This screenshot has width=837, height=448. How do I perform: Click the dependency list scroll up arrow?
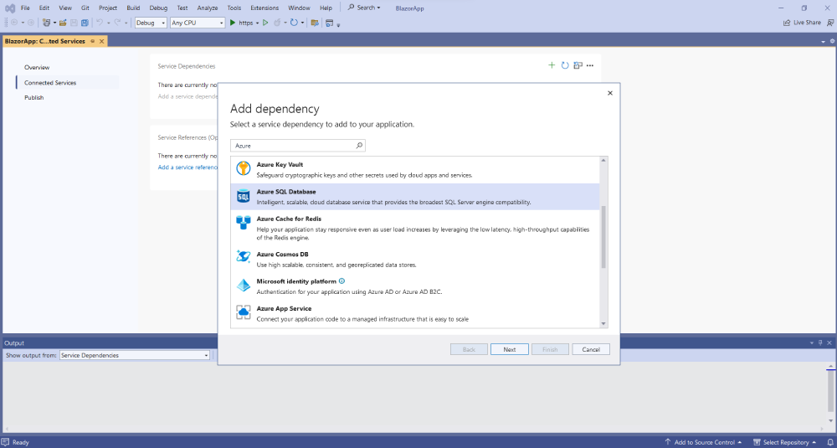[603, 160]
